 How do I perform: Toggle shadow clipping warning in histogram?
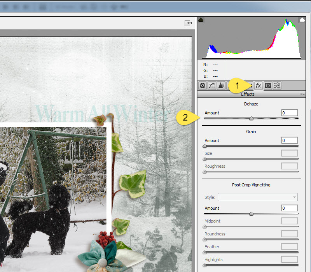[x=201, y=20]
